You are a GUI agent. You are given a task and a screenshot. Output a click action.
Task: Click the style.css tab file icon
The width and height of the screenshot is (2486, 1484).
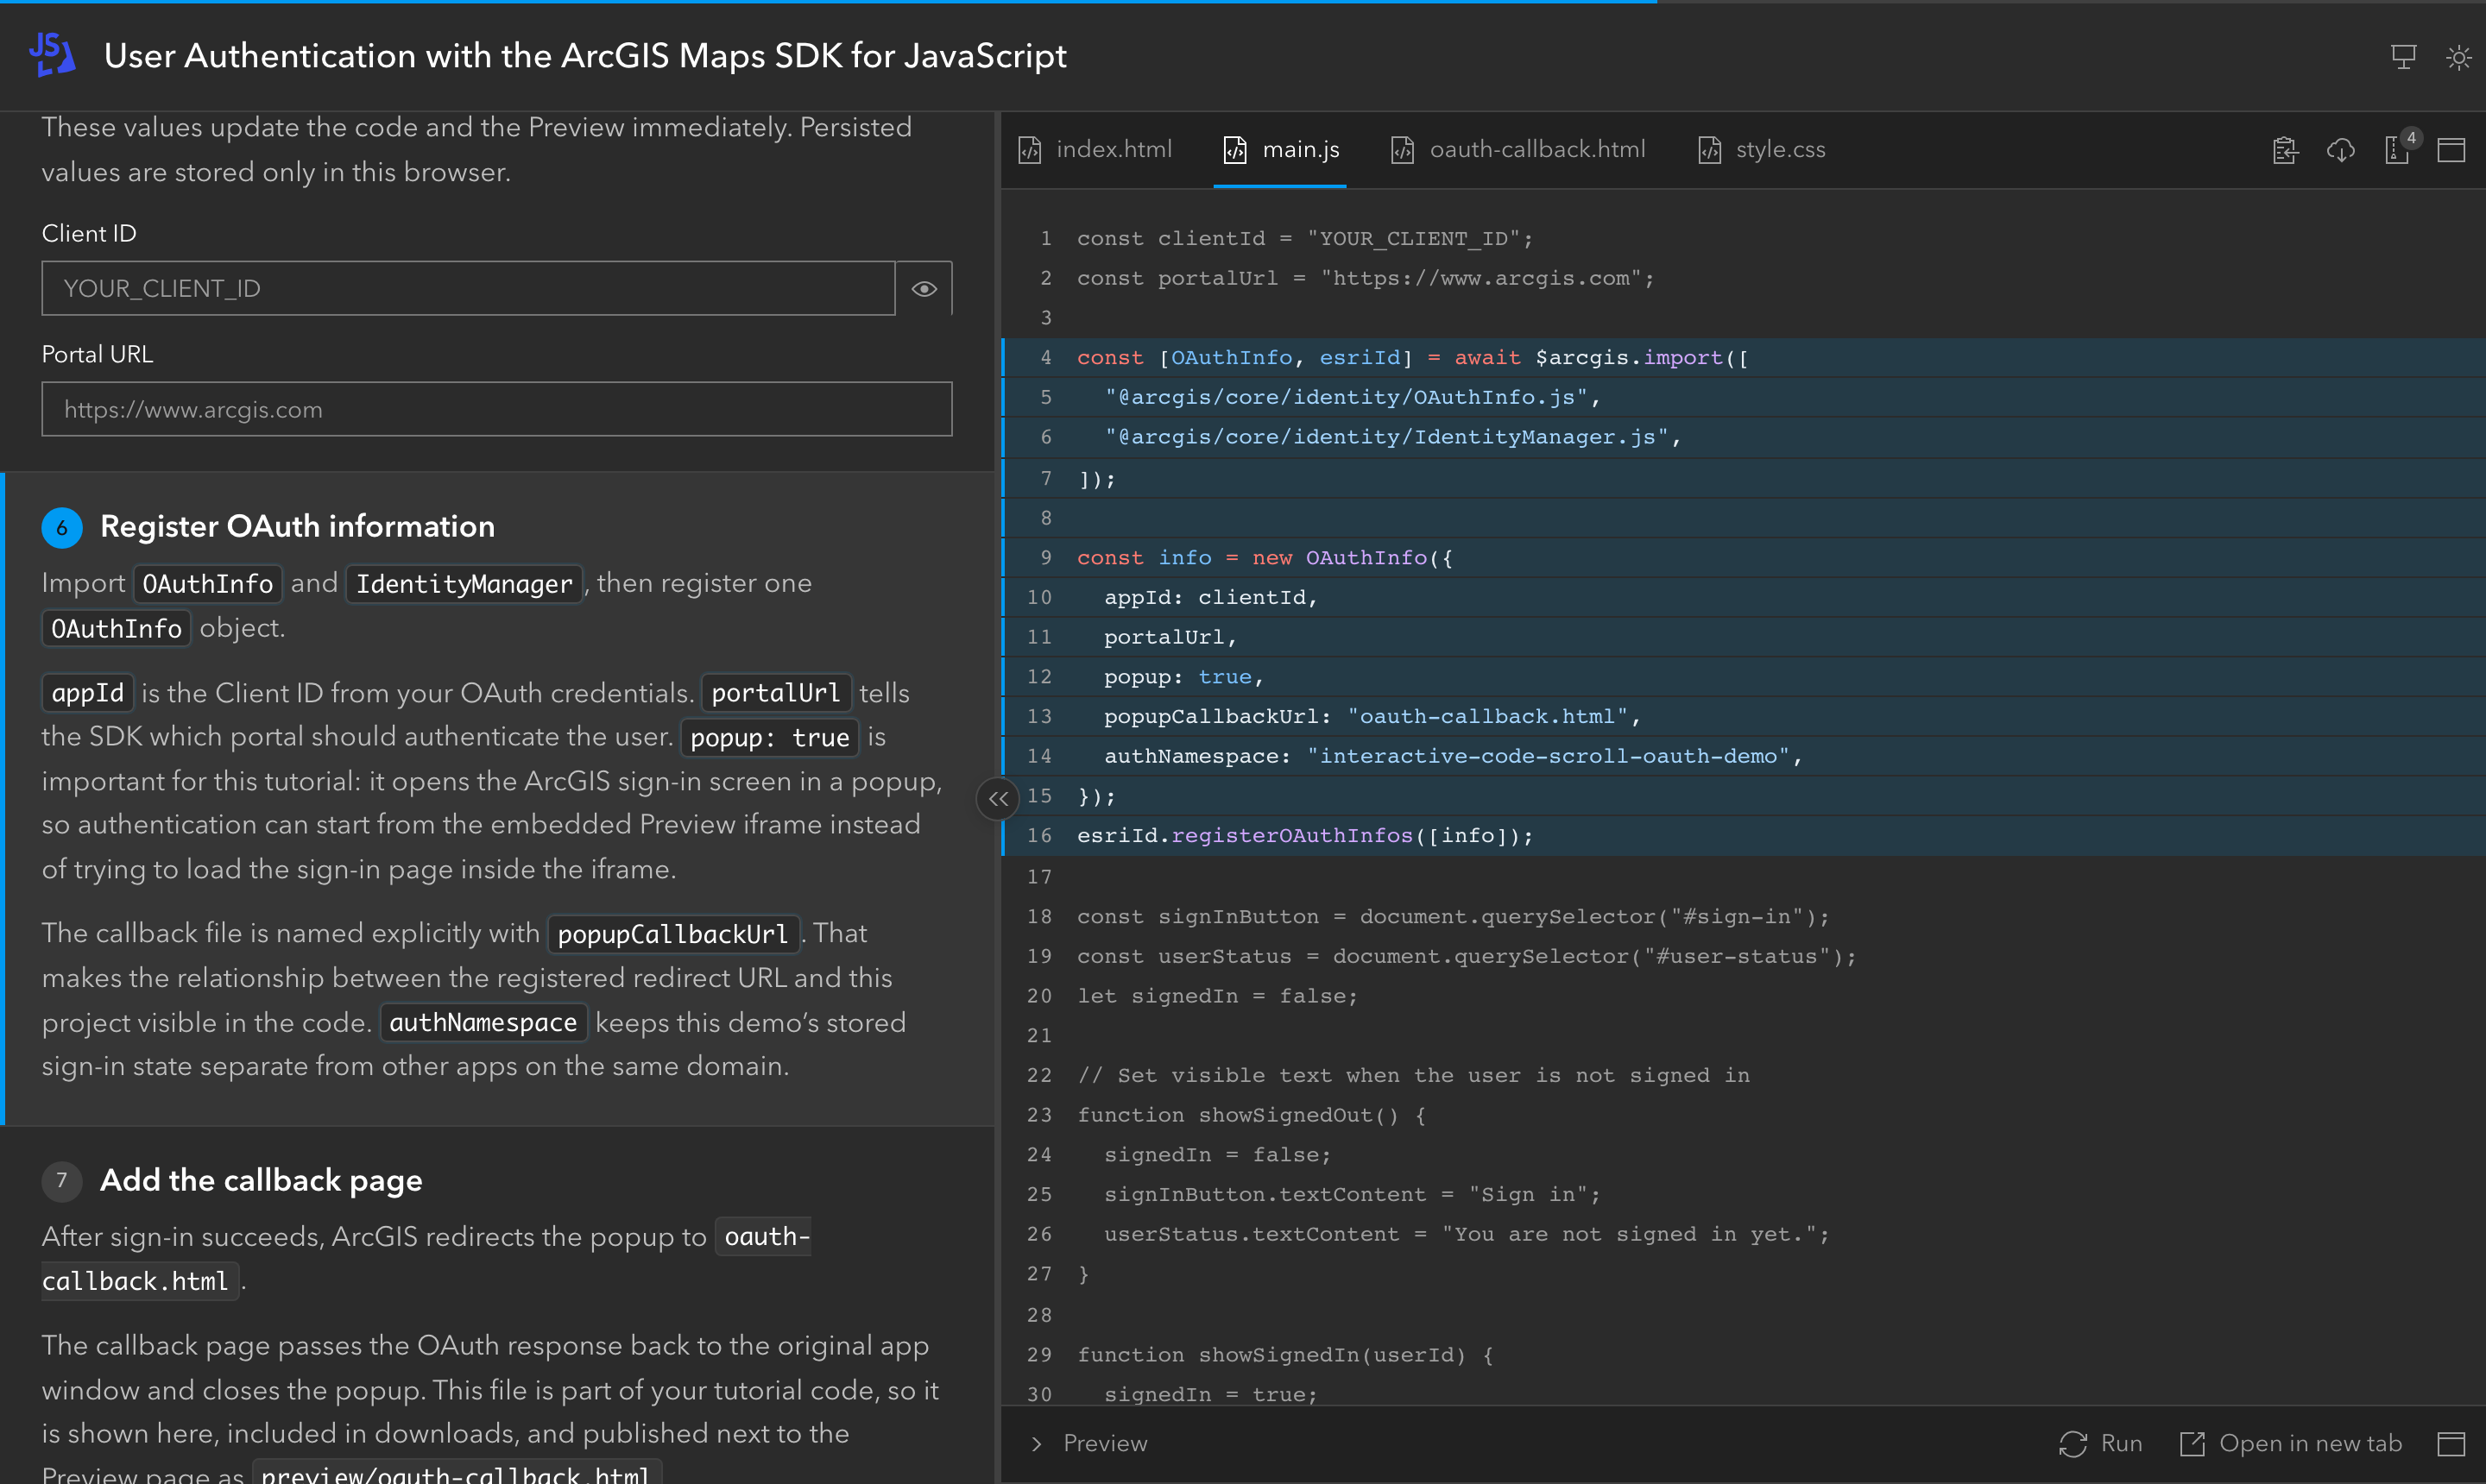pos(1710,150)
